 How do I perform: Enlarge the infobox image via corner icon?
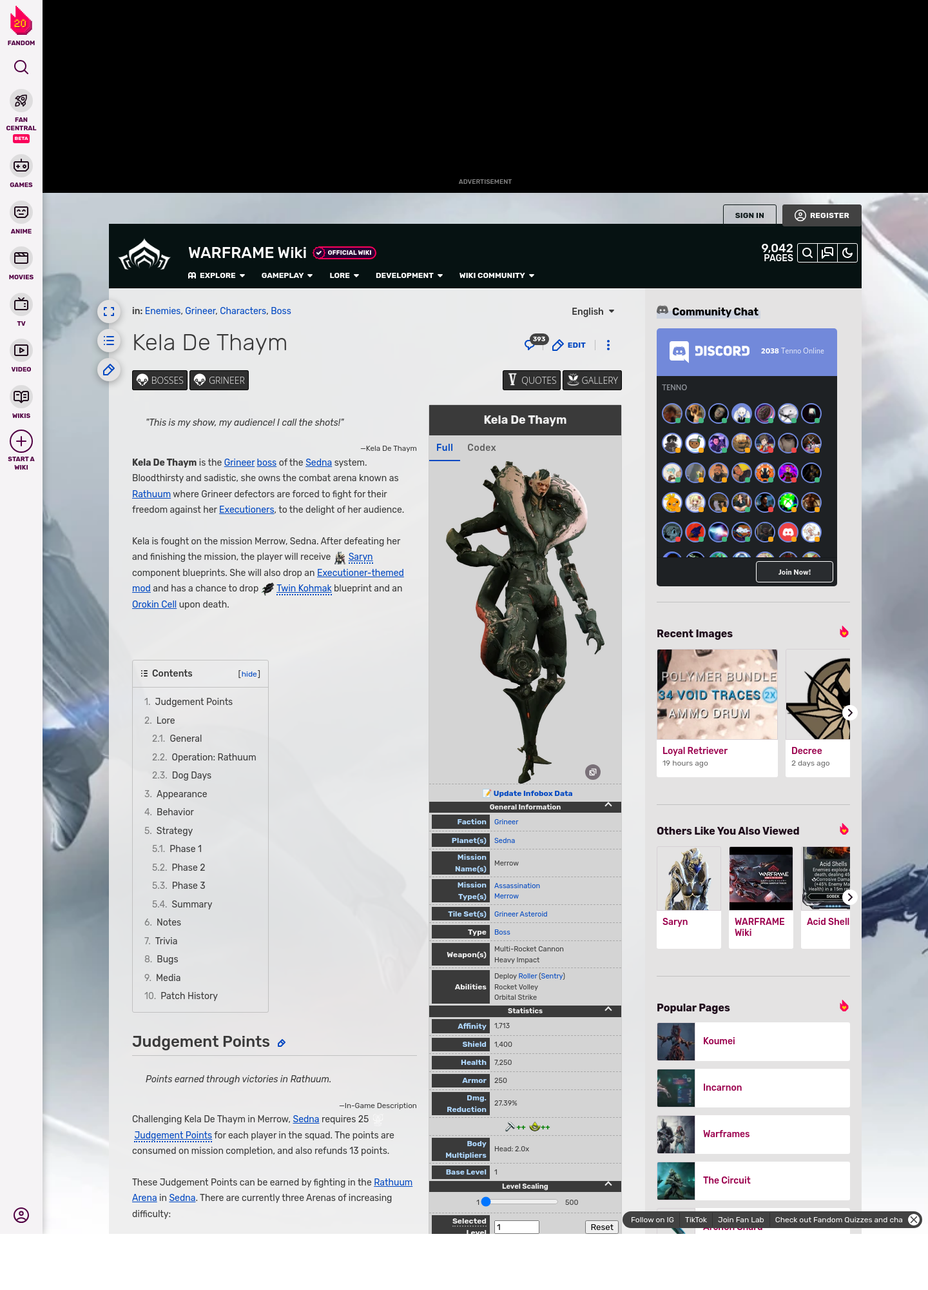tap(593, 772)
